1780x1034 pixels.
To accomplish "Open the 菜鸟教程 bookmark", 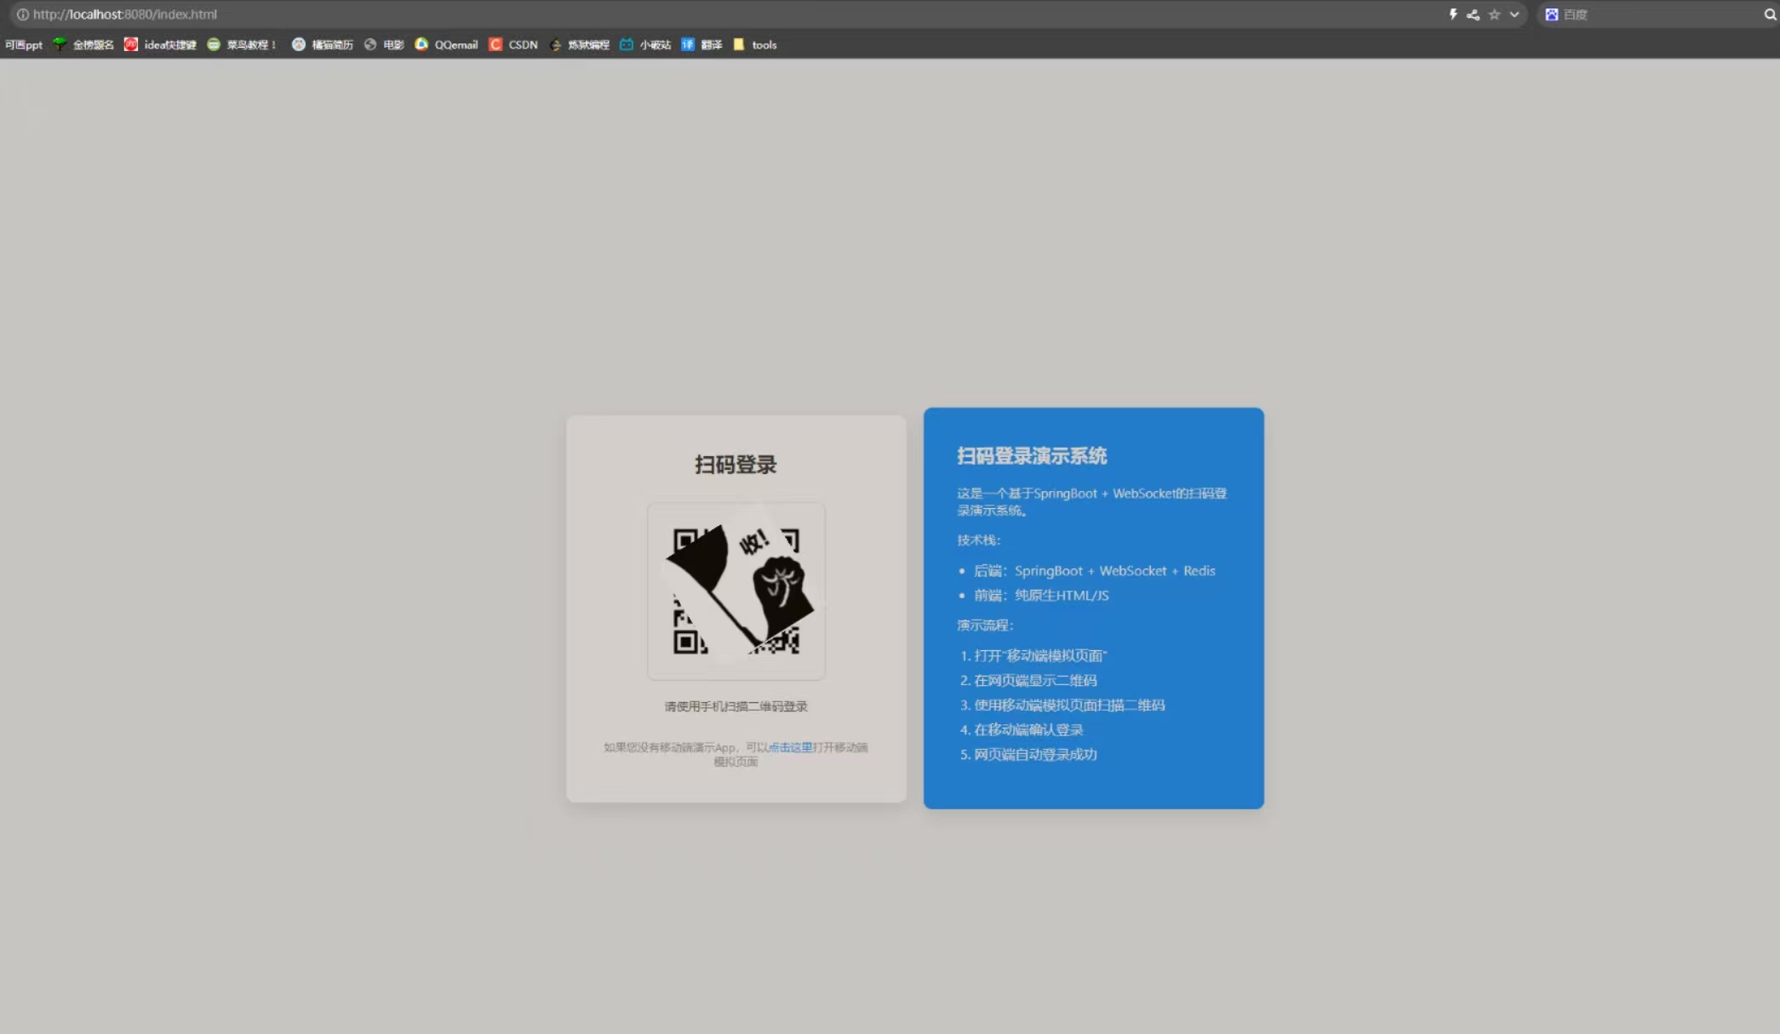I will coord(242,45).
